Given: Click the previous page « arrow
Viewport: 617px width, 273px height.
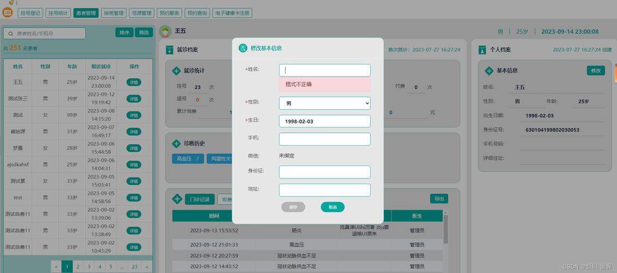Looking at the screenshot, I should click(x=56, y=266).
